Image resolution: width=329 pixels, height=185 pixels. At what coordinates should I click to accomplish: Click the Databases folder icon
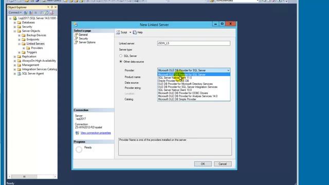(19, 23)
